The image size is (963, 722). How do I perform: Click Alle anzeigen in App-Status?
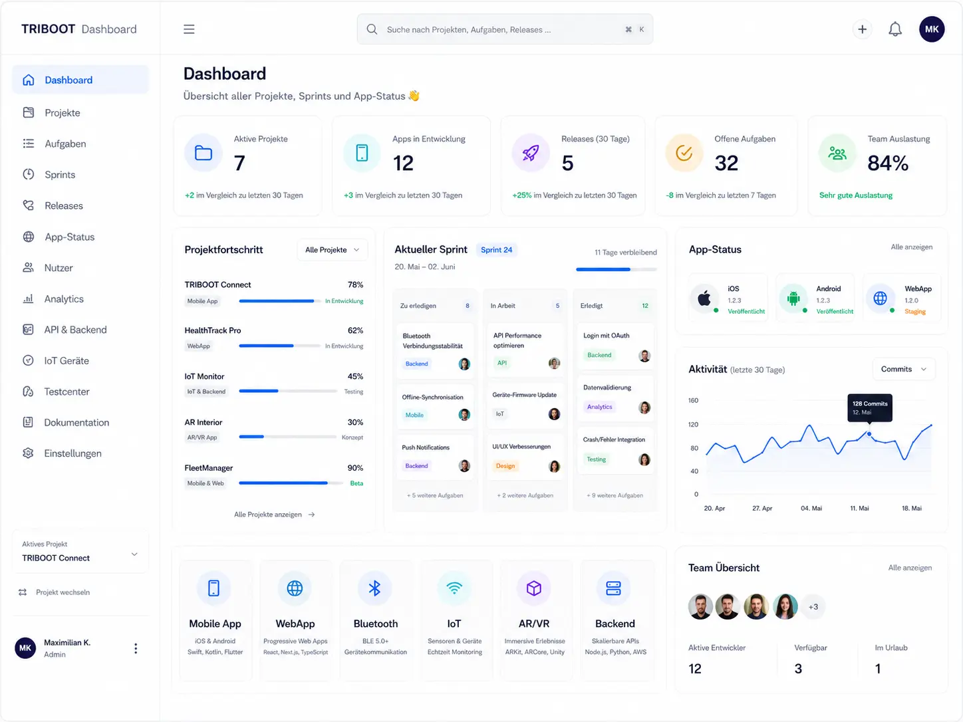(911, 247)
